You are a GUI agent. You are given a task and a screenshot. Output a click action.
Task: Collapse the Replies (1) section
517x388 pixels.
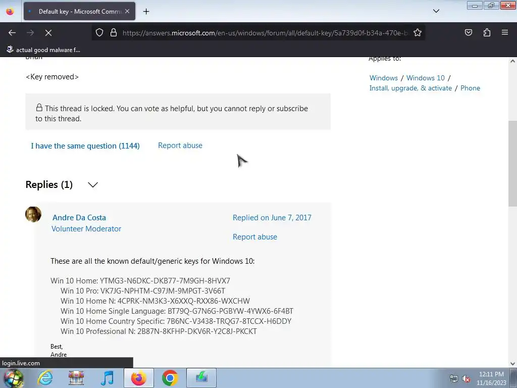[x=93, y=185]
